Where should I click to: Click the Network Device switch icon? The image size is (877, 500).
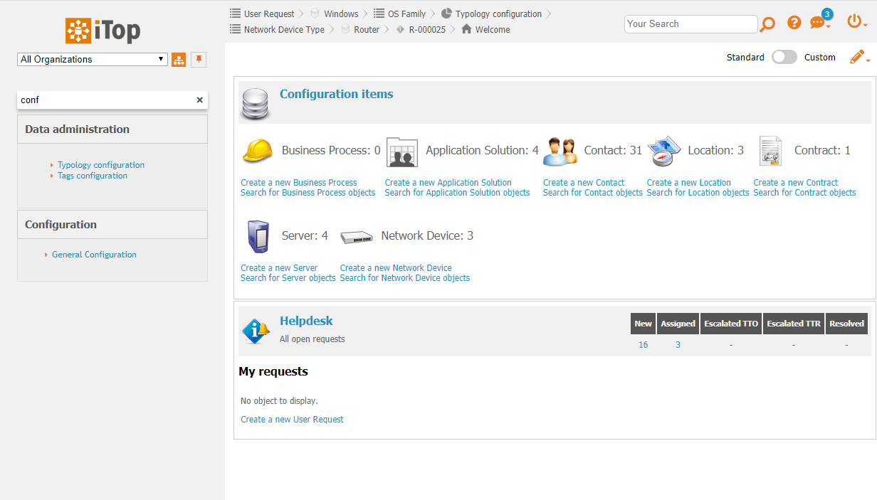pos(357,237)
